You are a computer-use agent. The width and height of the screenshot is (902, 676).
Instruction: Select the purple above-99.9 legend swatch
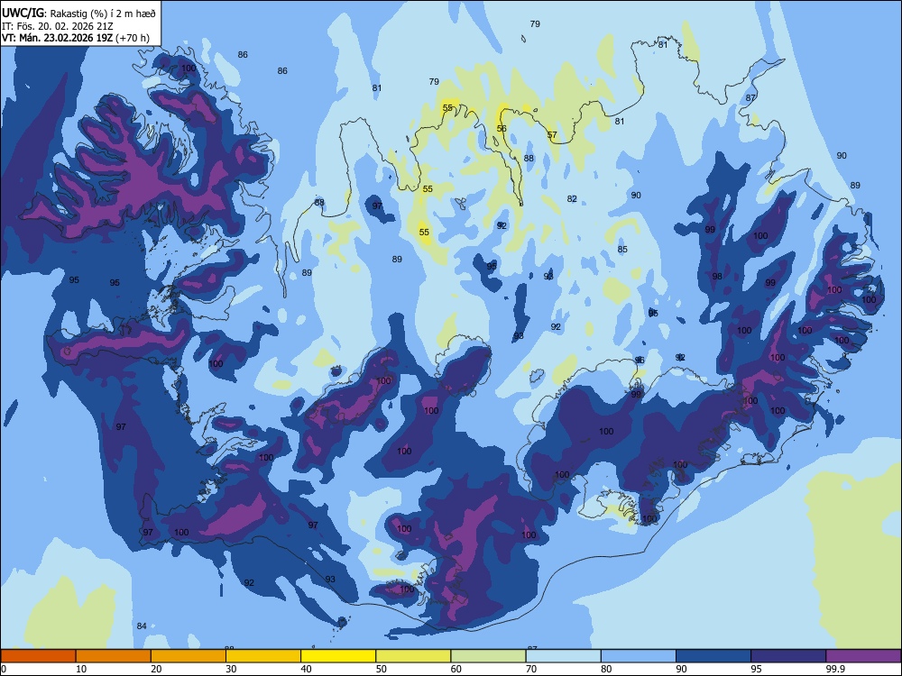[x=863, y=656]
